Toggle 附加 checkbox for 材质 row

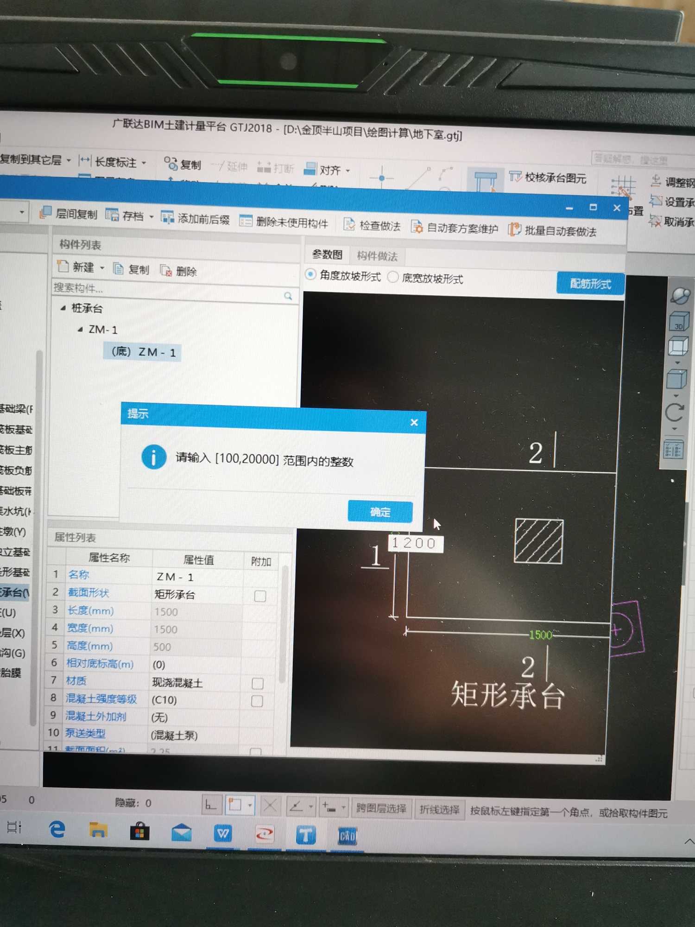(257, 683)
